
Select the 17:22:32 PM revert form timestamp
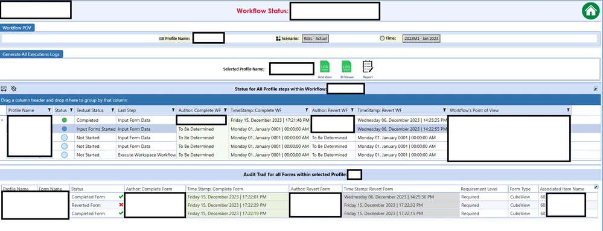401,205
